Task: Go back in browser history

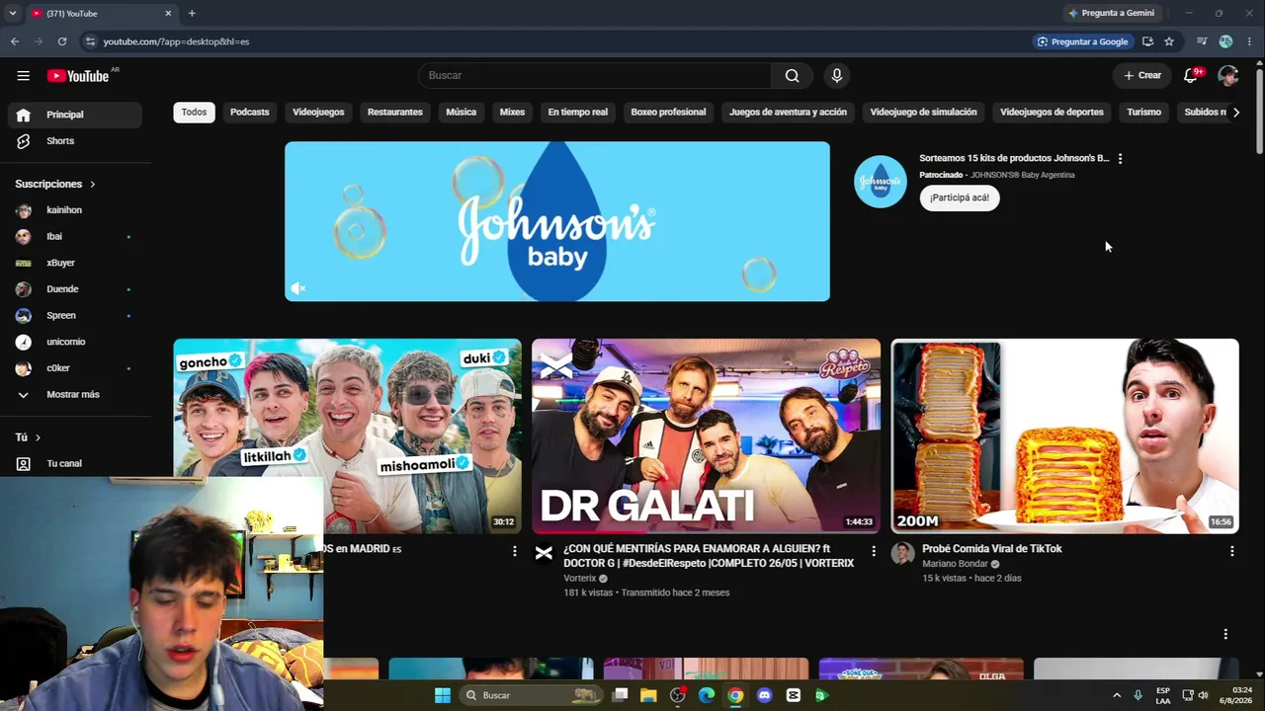Action: (15, 41)
